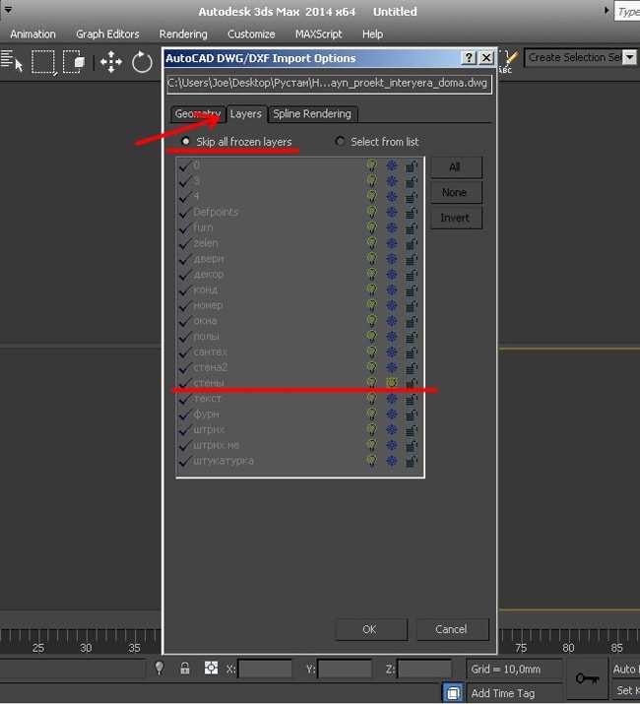640x704 pixels.
Task: Open the Graph Editors menu
Action: tap(107, 34)
